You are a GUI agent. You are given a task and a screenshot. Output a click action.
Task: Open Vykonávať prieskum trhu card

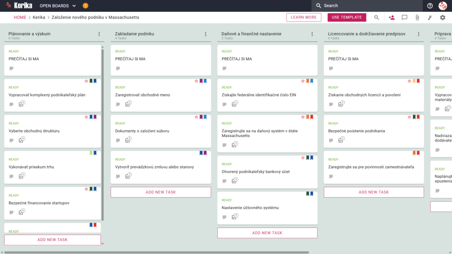pyautogui.click(x=53, y=167)
